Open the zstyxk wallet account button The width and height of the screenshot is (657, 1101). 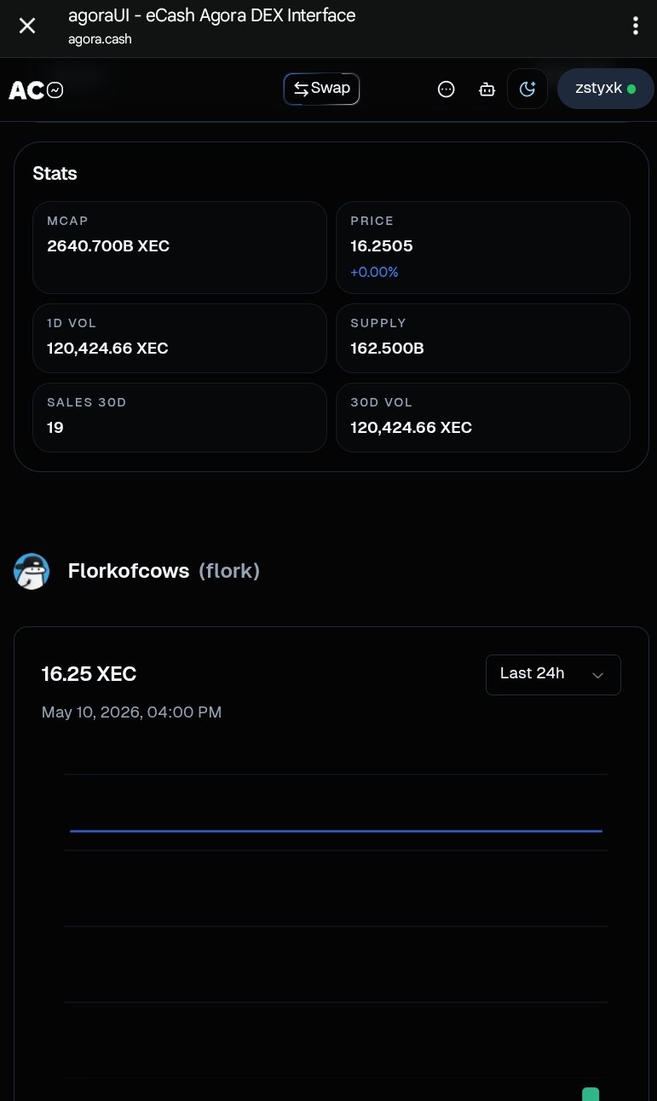[605, 89]
